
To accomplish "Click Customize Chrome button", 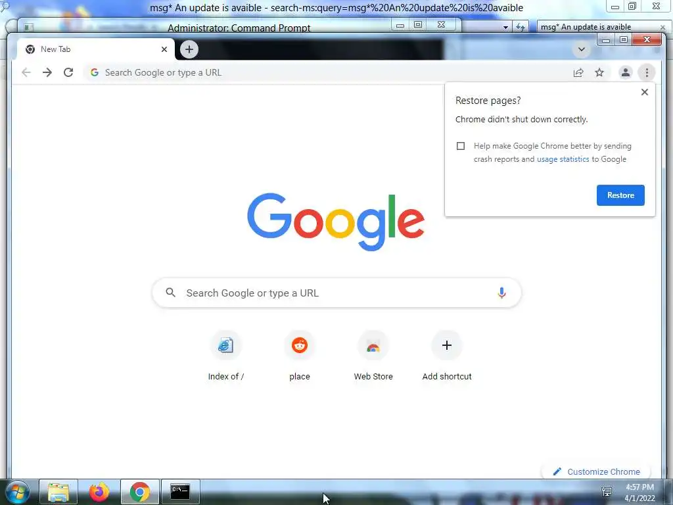I will point(596,471).
